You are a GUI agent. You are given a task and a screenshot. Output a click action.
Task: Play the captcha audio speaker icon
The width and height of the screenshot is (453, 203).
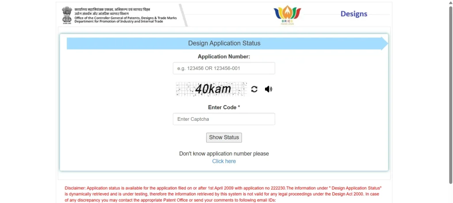tap(269, 89)
